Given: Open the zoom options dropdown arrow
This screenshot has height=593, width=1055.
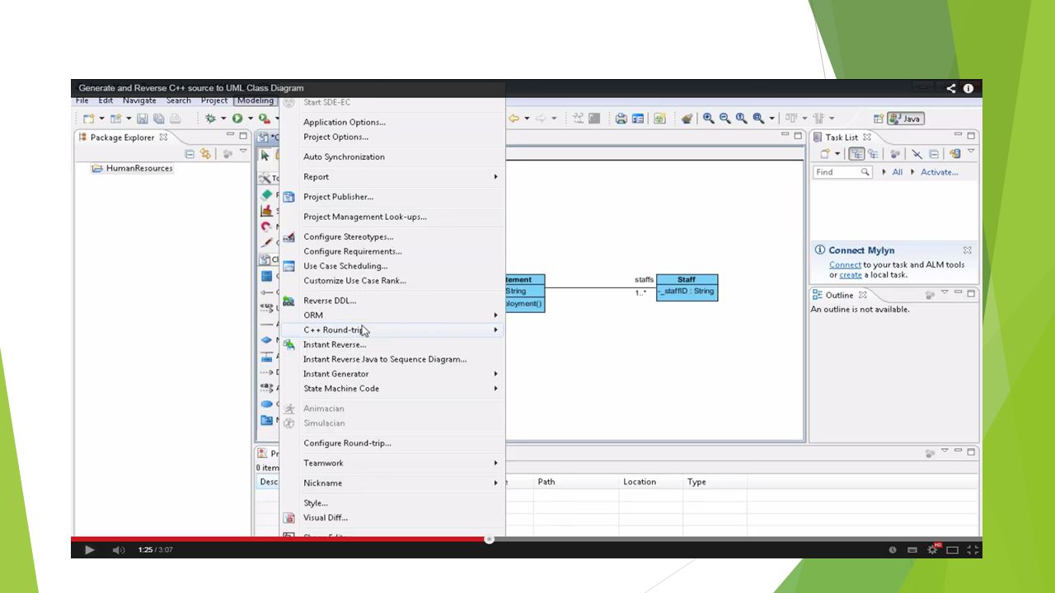Looking at the screenshot, I should 771,119.
